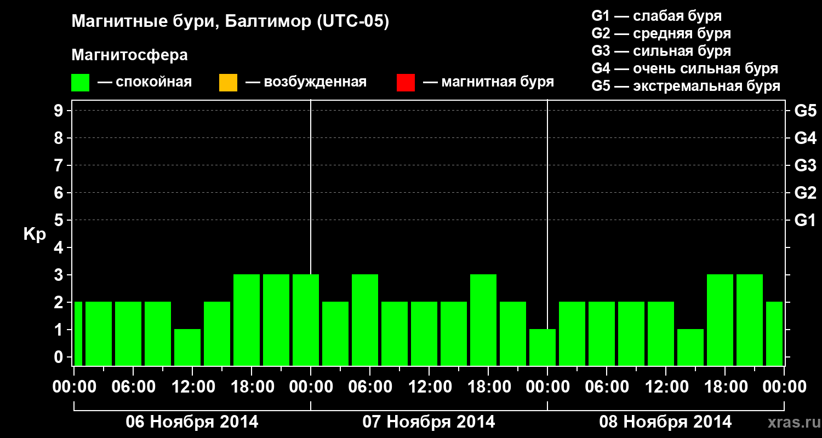
Task: Click the right-axis 'G4' level label
Action: (806, 138)
